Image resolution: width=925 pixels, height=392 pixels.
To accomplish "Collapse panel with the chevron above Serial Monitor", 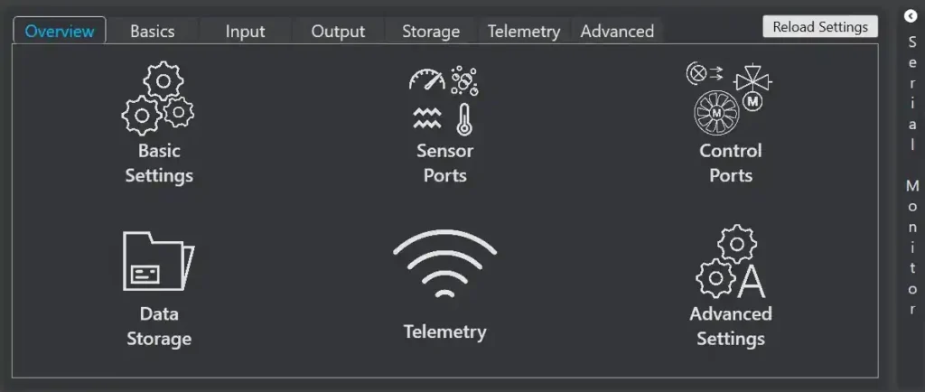I will point(911,16).
